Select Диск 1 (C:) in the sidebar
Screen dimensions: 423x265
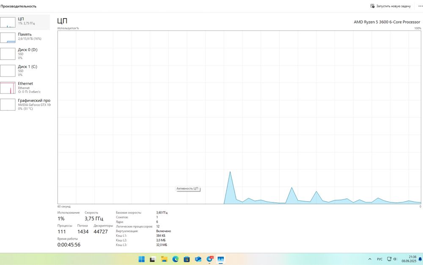point(25,71)
